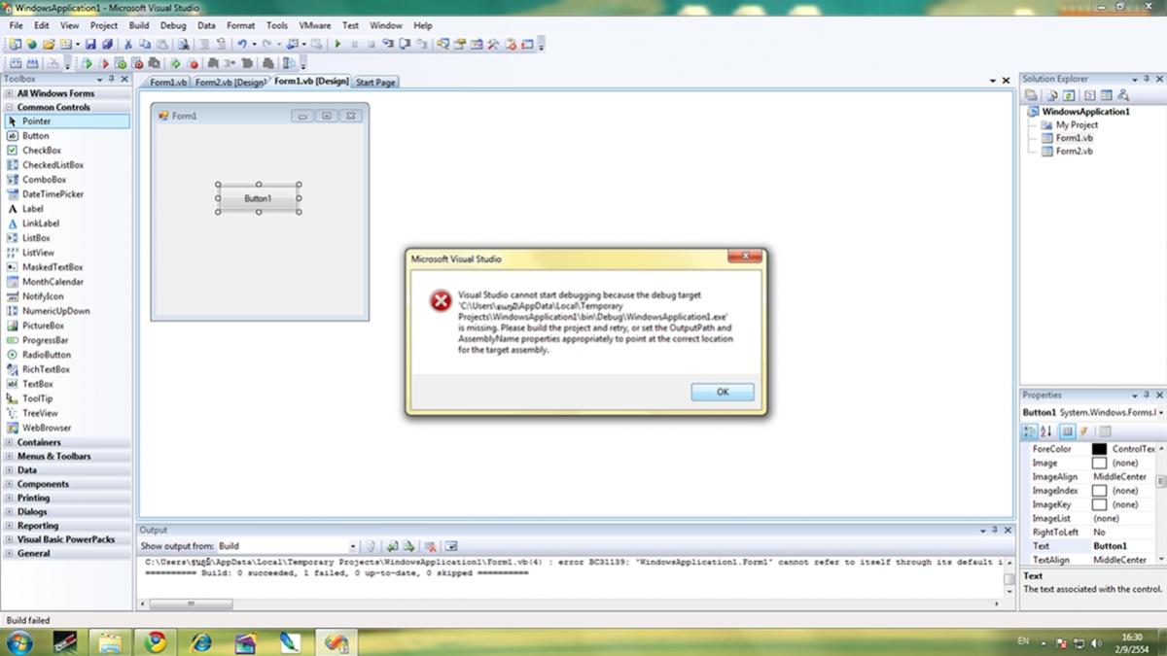Expand Visual Basic PowerPacks group
The height and width of the screenshot is (656, 1167).
(10, 539)
